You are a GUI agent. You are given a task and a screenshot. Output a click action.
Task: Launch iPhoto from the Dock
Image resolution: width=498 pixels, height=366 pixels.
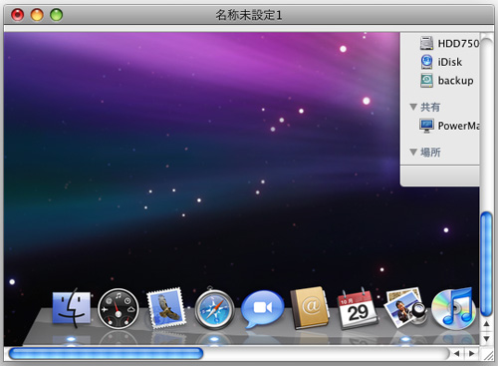pyautogui.click(x=405, y=308)
